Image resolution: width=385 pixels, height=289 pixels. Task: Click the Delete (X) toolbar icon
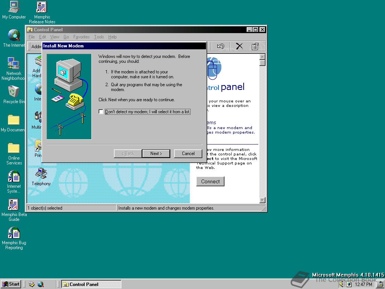(239, 46)
